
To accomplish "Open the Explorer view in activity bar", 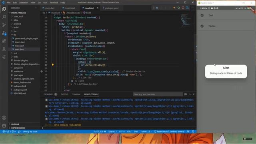I will pyautogui.click(x=4, y=9).
